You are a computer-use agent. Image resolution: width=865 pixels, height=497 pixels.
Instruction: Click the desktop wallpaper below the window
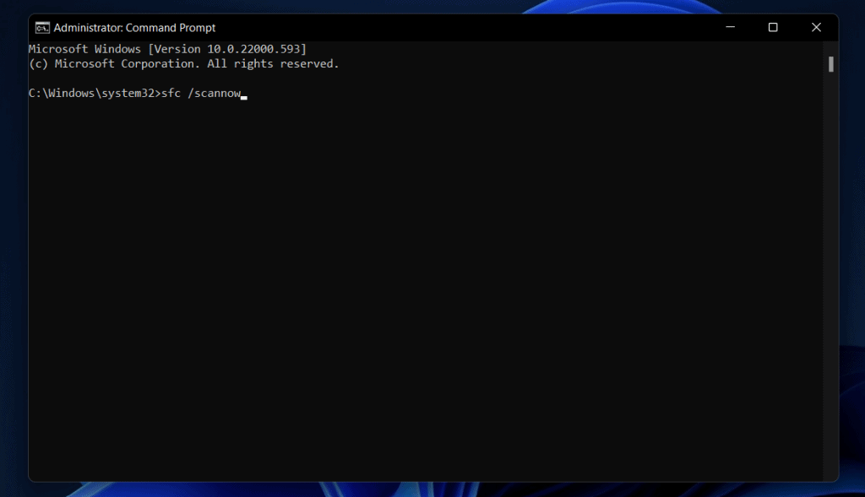422,491
